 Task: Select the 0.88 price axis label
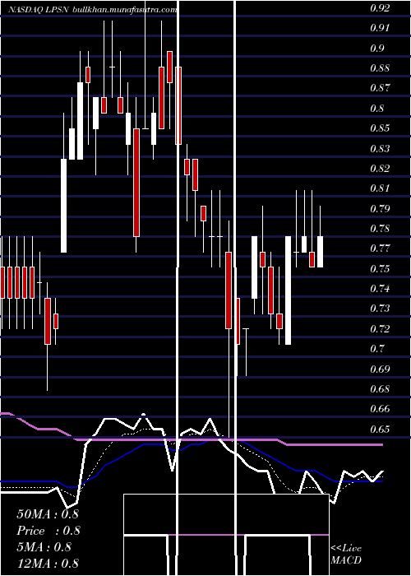tap(380, 68)
